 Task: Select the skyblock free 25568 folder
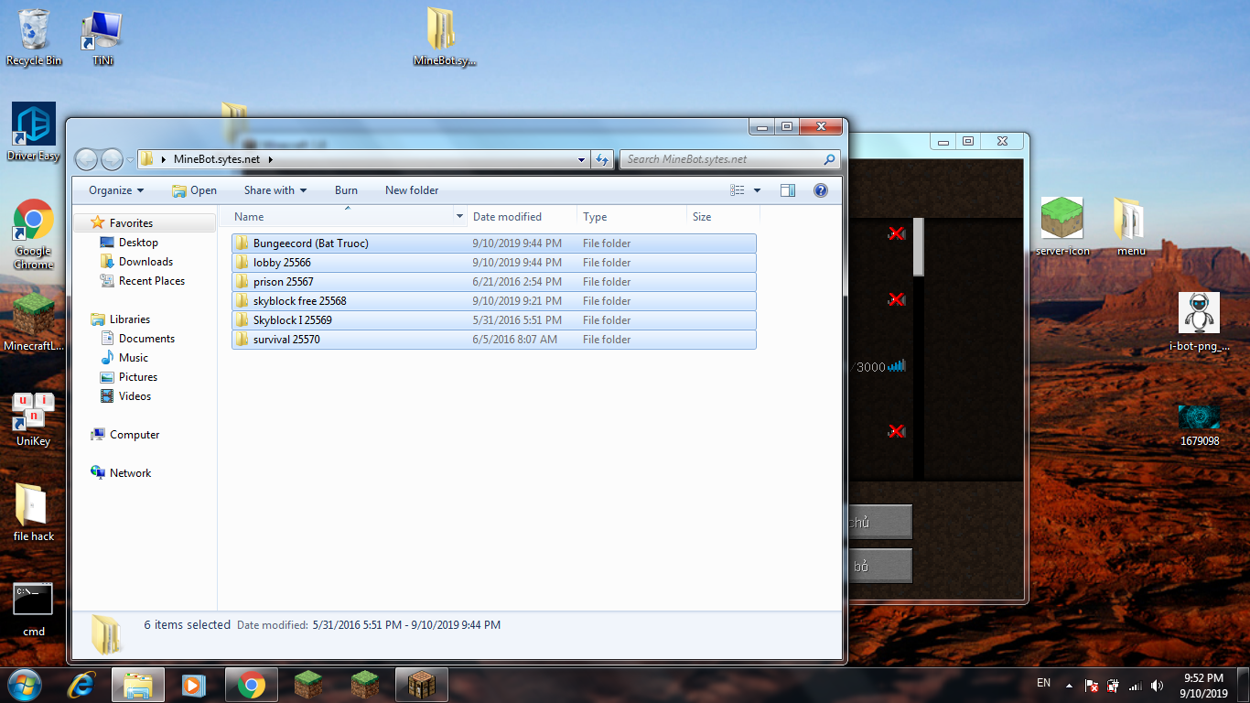494,301
